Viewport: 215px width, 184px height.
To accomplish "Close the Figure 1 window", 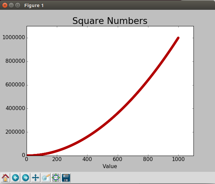I will 5,5.
